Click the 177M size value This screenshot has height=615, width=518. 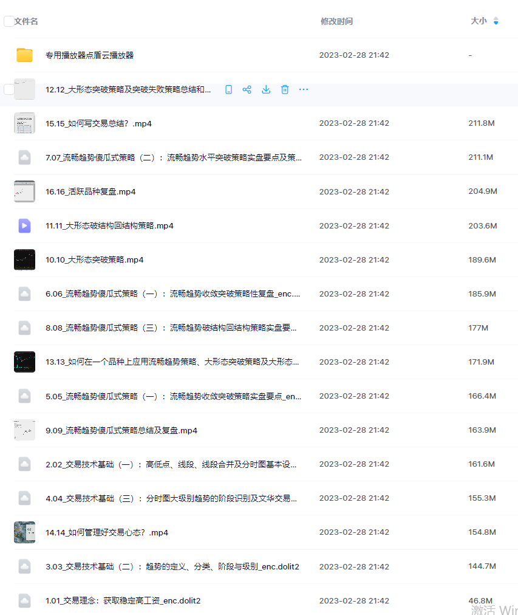coord(478,328)
